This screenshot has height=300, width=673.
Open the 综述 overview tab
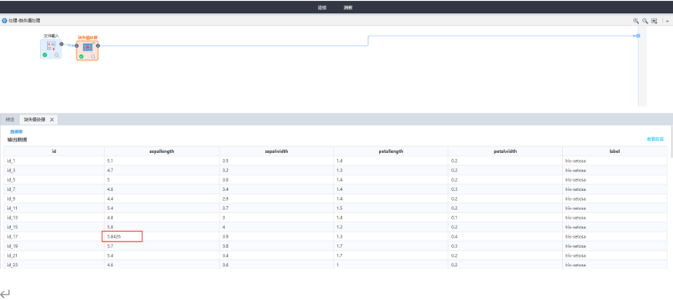(x=10, y=119)
